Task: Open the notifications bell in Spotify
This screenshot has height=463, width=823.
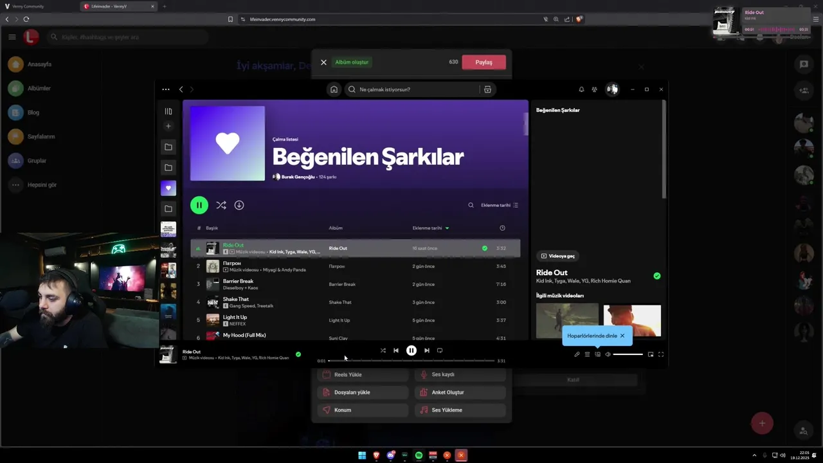Action: (581, 89)
